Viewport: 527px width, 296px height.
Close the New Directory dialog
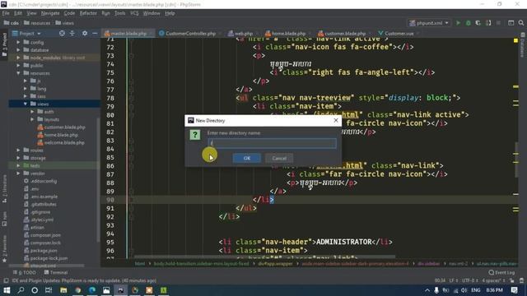coord(335,120)
